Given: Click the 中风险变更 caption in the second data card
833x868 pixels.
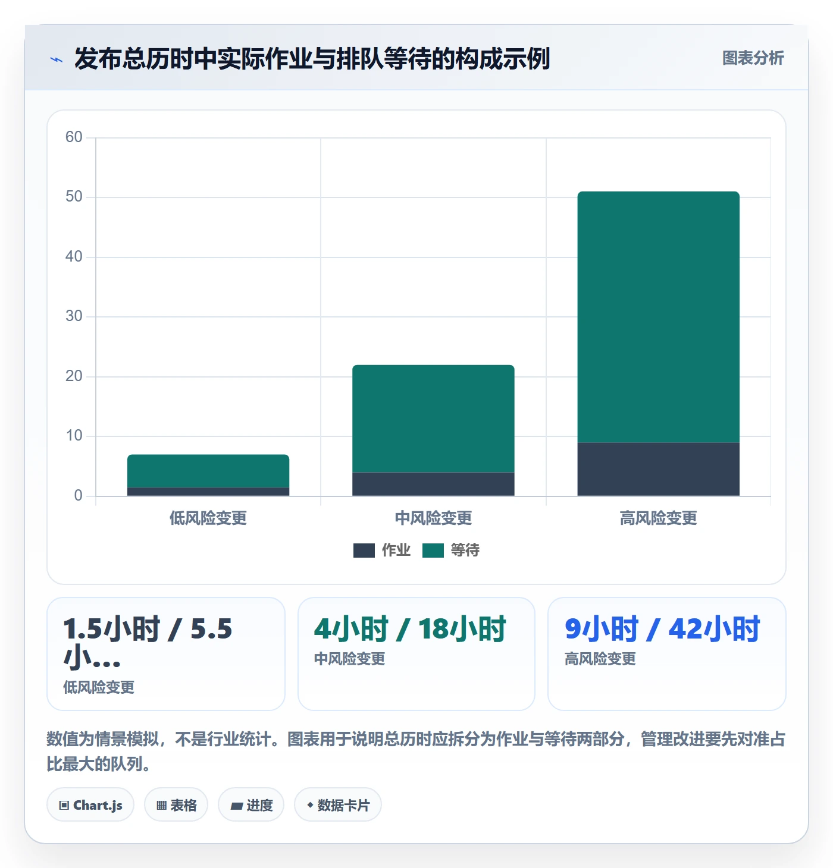Looking at the screenshot, I should point(350,659).
